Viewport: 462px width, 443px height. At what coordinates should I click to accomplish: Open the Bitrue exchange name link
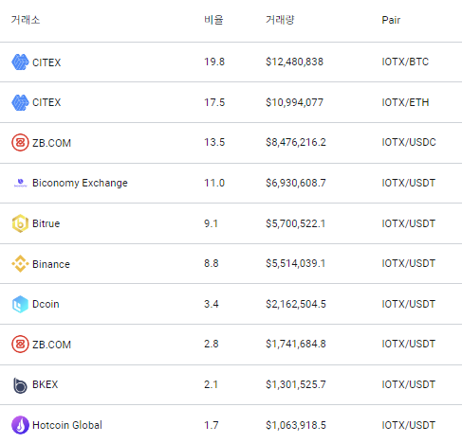click(46, 223)
